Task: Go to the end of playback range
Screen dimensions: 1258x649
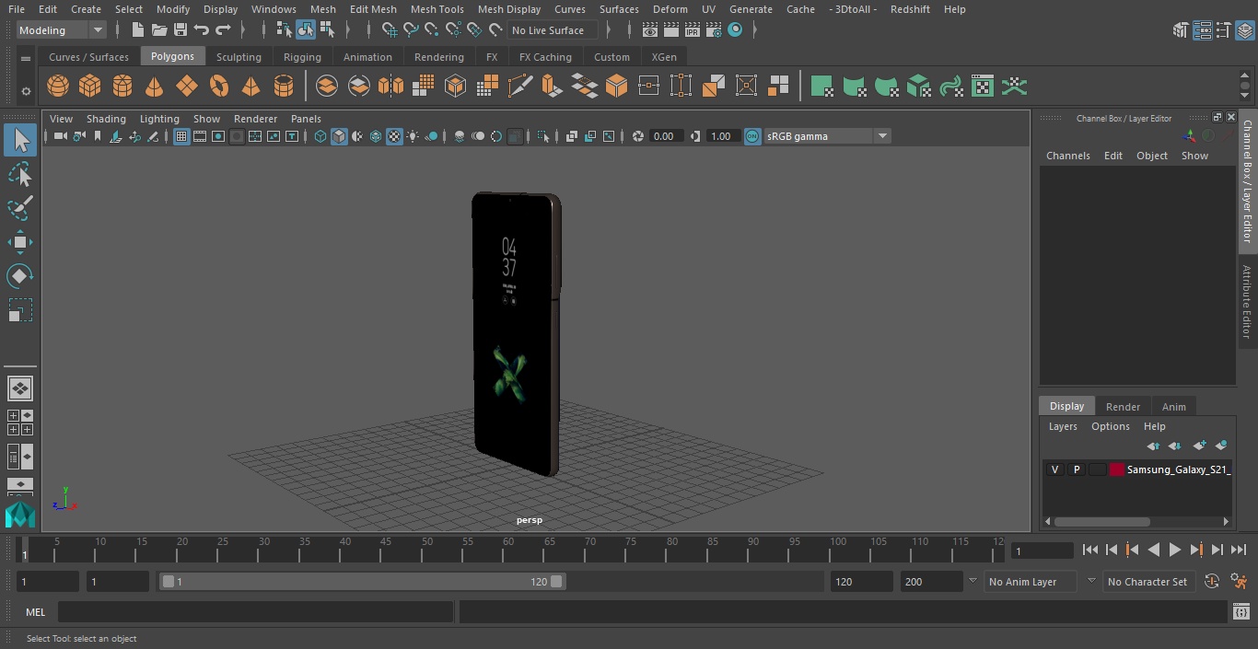Action: (1239, 550)
